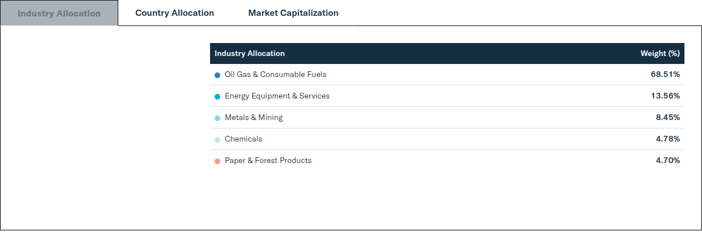Click the Energy Equipment & Services color dot
Screen dimensions: 702x240
[217, 97]
